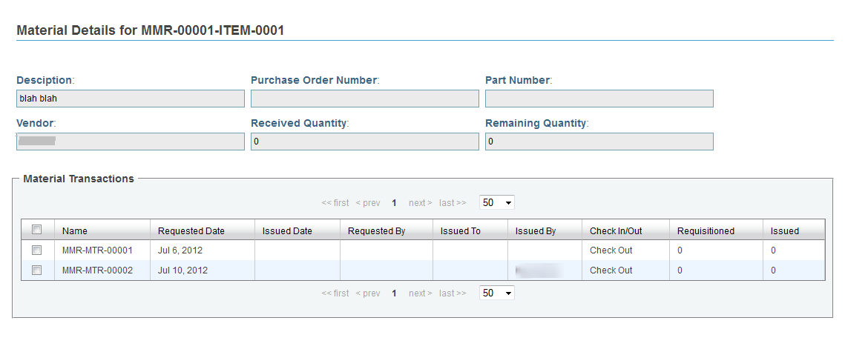The height and width of the screenshot is (352, 845).
Task: Sort by Requested Date column header
Action: (x=191, y=231)
